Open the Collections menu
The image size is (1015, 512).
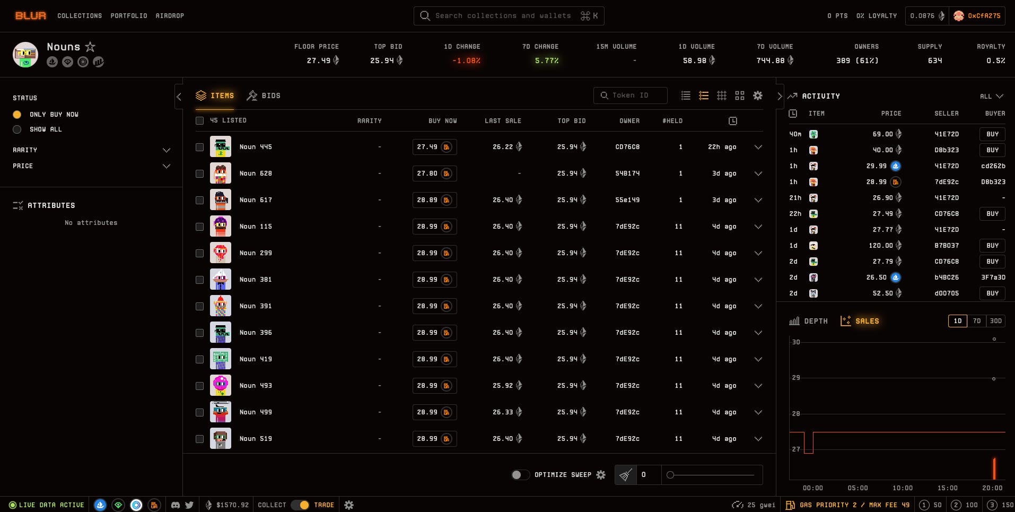click(x=80, y=16)
